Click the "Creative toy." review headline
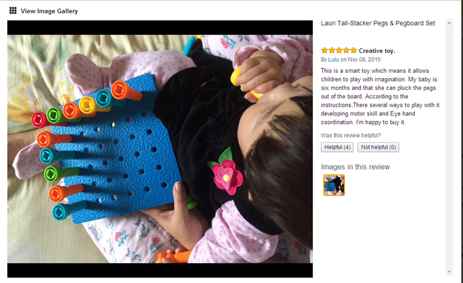Screen dimensions: 463x283 click(x=377, y=51)
